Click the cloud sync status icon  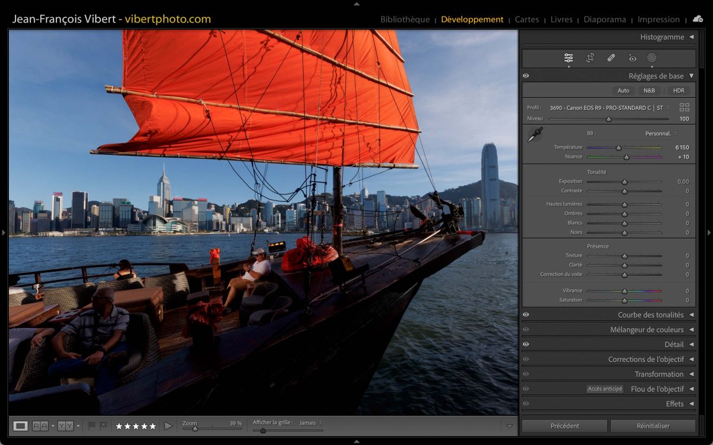[698, 19]
